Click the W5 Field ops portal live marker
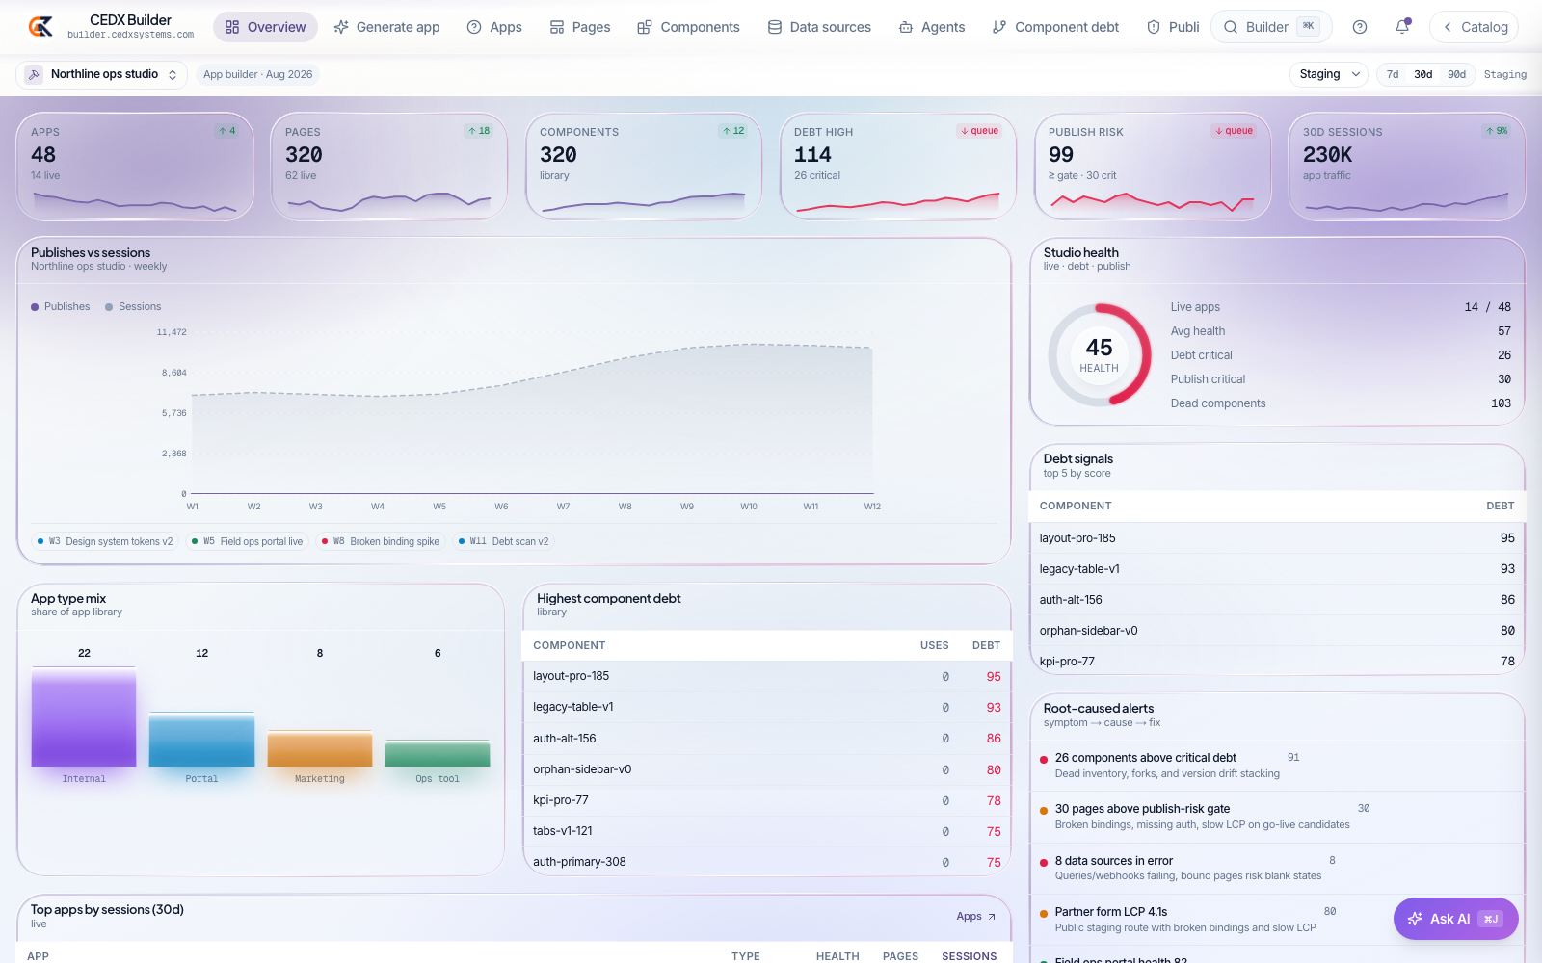The height and width of the screenshot is (963, 1542). (247, 541)
